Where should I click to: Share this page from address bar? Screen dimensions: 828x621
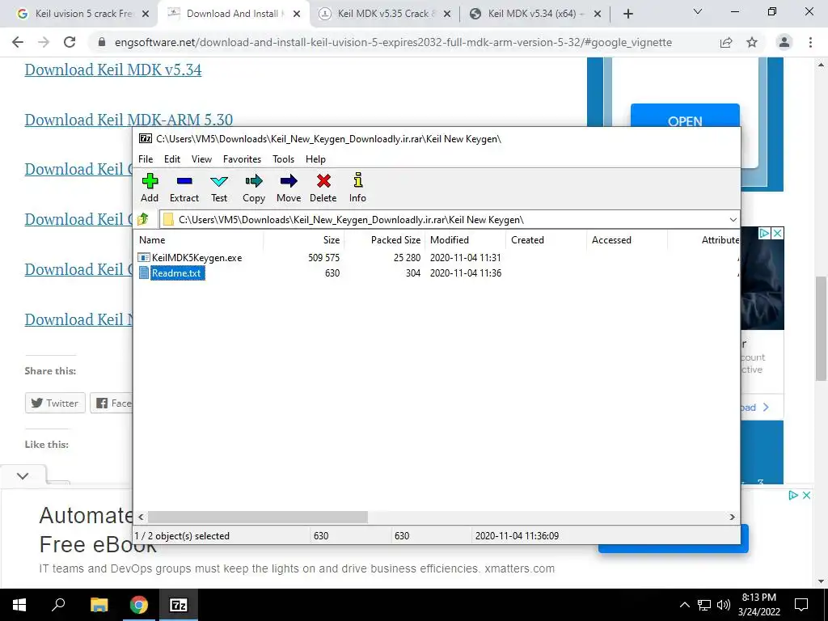click(x=726, y=42)
